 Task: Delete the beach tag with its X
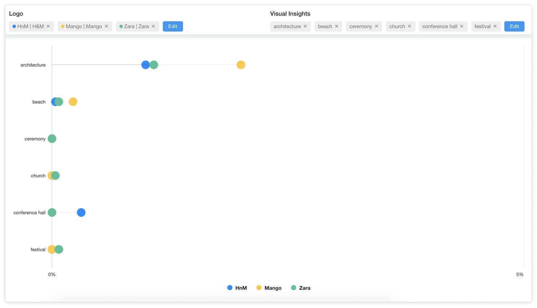[x=337, y=26]
